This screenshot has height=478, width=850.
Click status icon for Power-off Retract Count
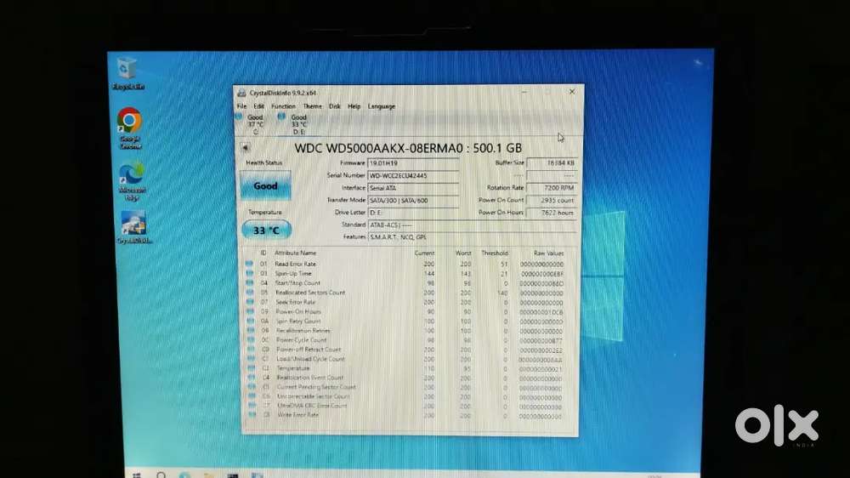(251, 350)
